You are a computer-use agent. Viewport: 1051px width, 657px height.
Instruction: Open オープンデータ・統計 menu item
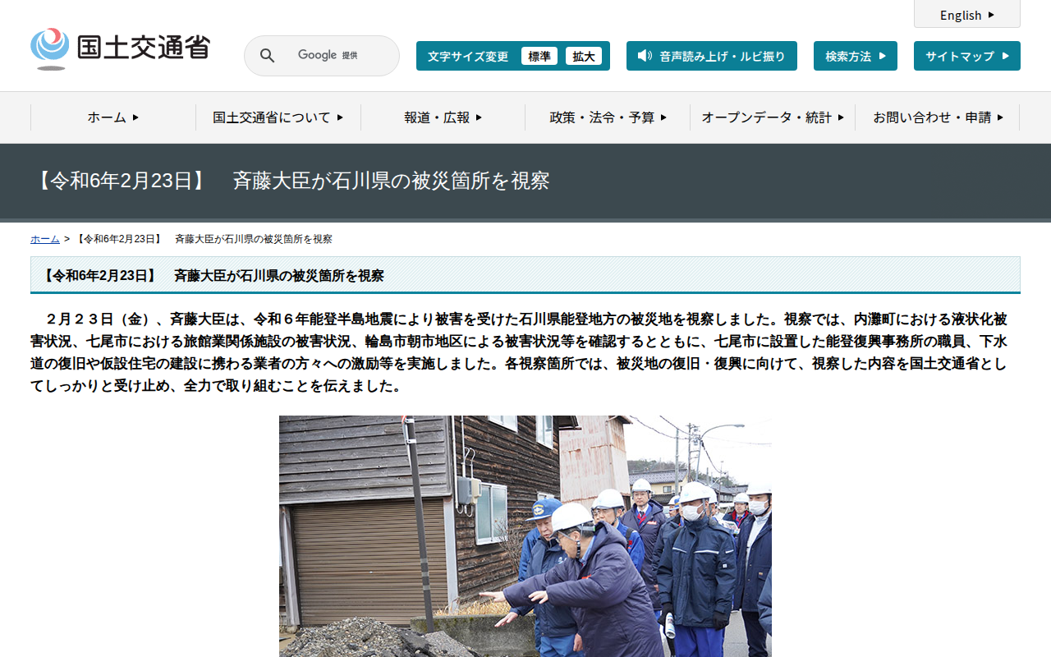(x=773, y=117)
